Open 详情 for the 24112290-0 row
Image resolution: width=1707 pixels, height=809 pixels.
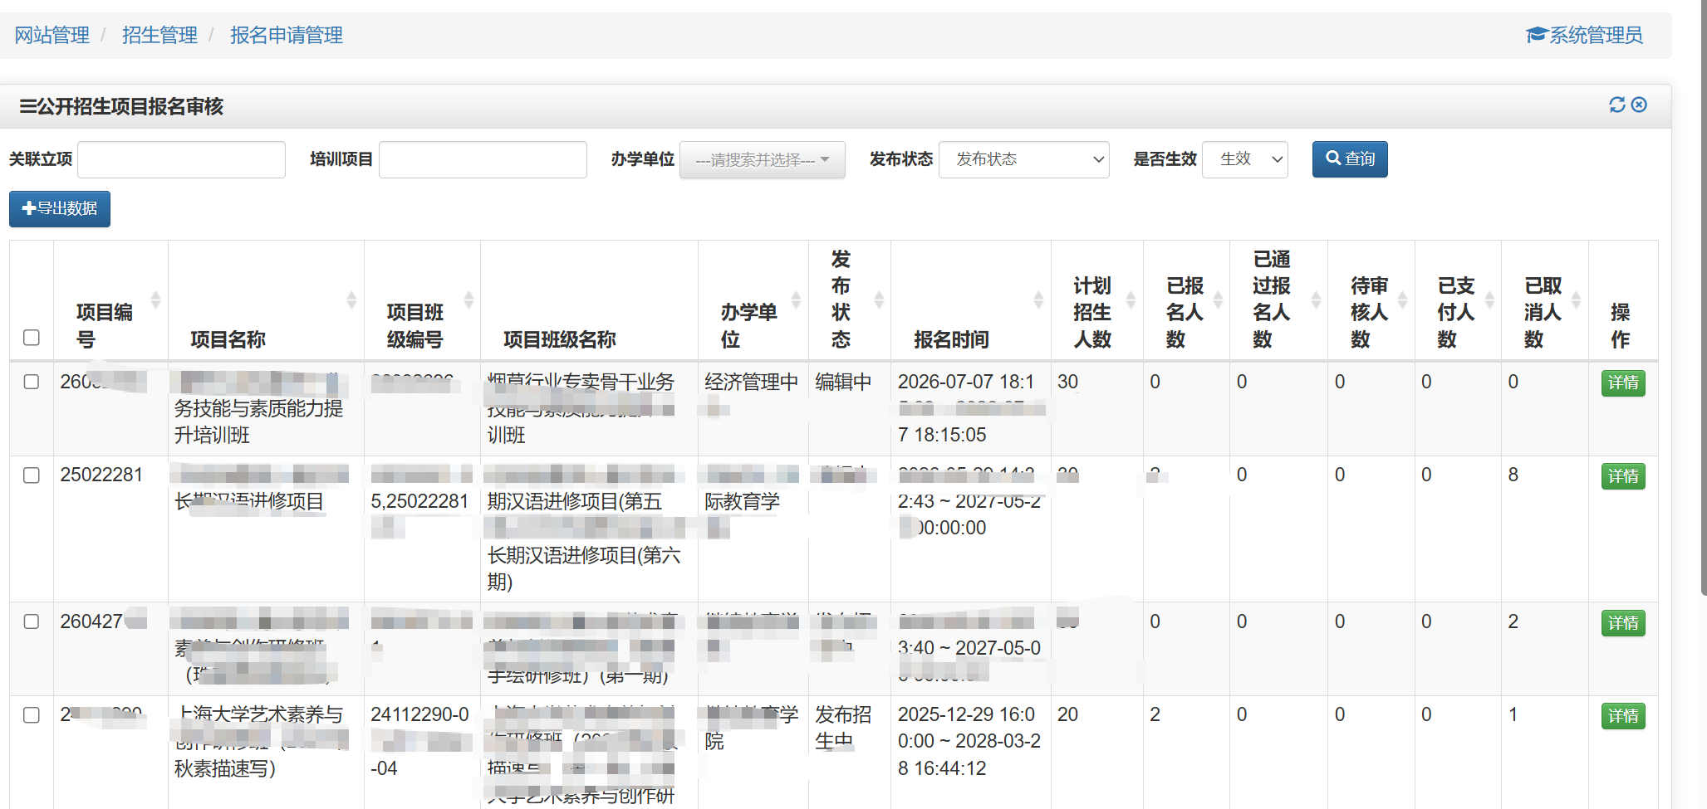point(1623,716)
